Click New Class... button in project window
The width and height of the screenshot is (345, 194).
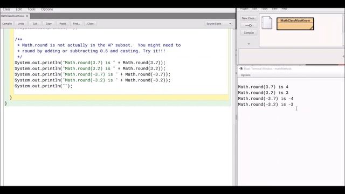point(249,18)
